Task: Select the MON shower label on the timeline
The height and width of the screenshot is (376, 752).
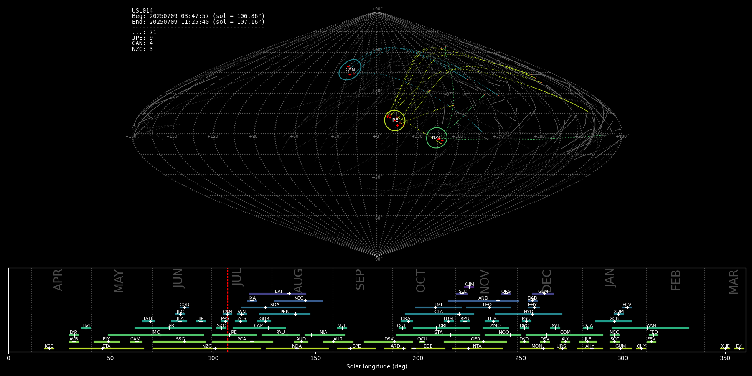Action: tap(537, 346)
